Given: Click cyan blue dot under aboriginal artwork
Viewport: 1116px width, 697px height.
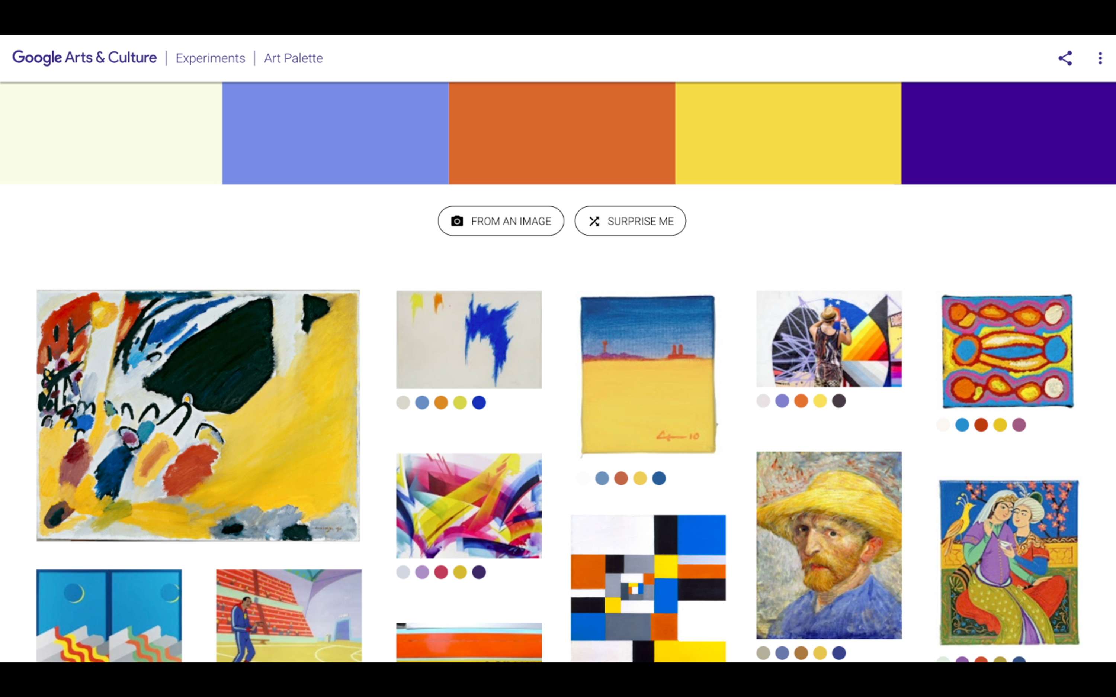Looking at the screenshot, I should [962, 425].
